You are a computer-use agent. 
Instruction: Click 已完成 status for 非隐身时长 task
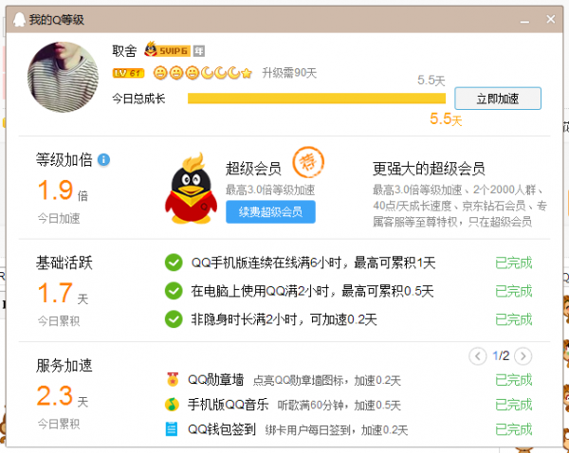tap(513, 319)
